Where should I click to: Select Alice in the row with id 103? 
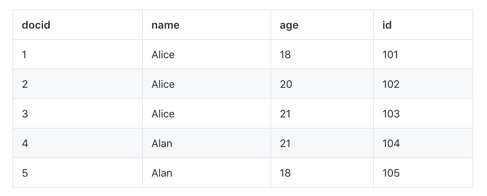pyautogui.click(x=163, y=114)
